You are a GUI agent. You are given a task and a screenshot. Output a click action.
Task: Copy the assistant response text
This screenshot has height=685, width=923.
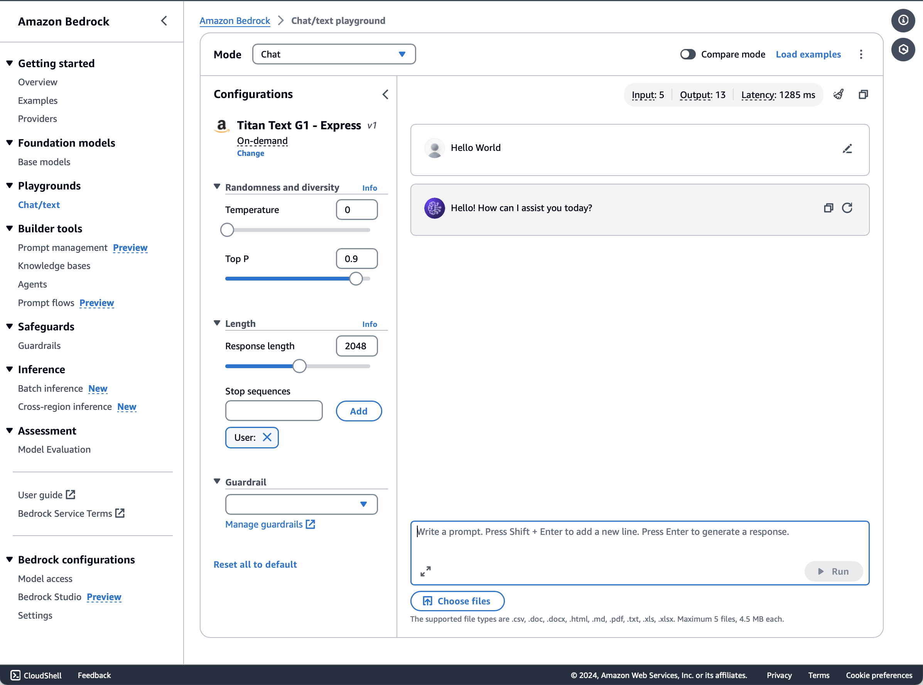pos(829,208)
